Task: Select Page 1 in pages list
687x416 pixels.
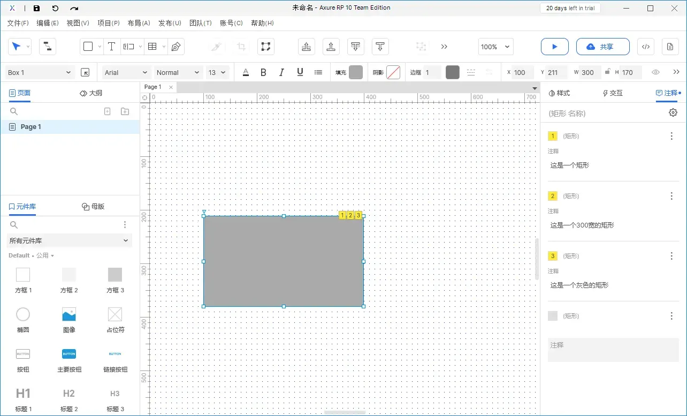Action: 31,127
